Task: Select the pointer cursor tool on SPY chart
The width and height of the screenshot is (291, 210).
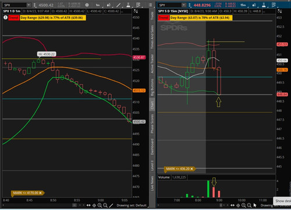Action: 255,205
